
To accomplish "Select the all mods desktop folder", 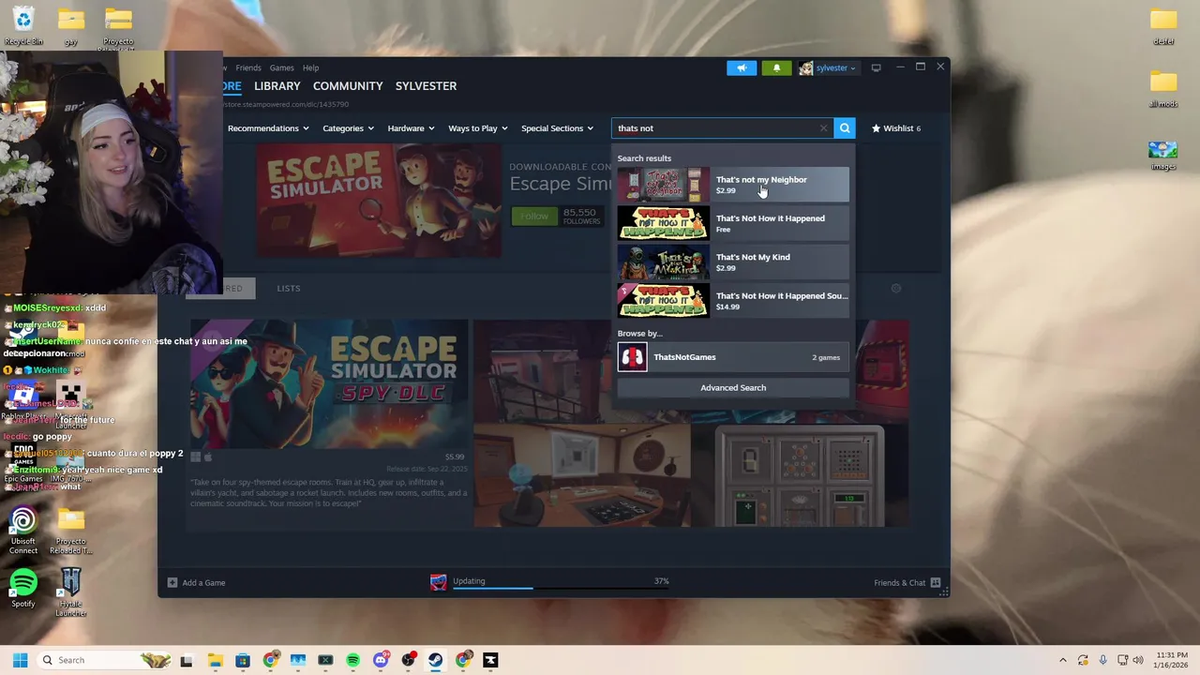I will 1163,89.
